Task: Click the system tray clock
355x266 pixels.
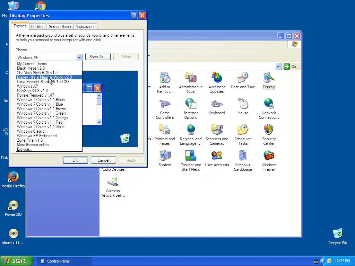Action: [342, 261]
